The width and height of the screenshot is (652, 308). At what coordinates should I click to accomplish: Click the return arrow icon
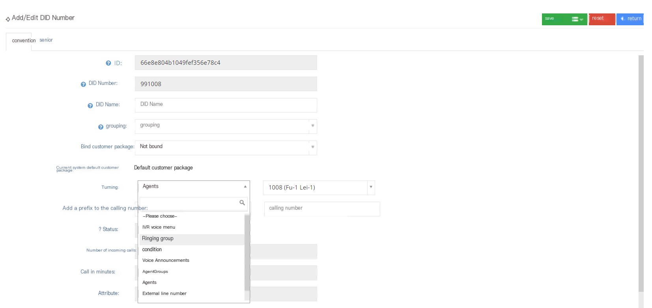(x=622, y=19)
